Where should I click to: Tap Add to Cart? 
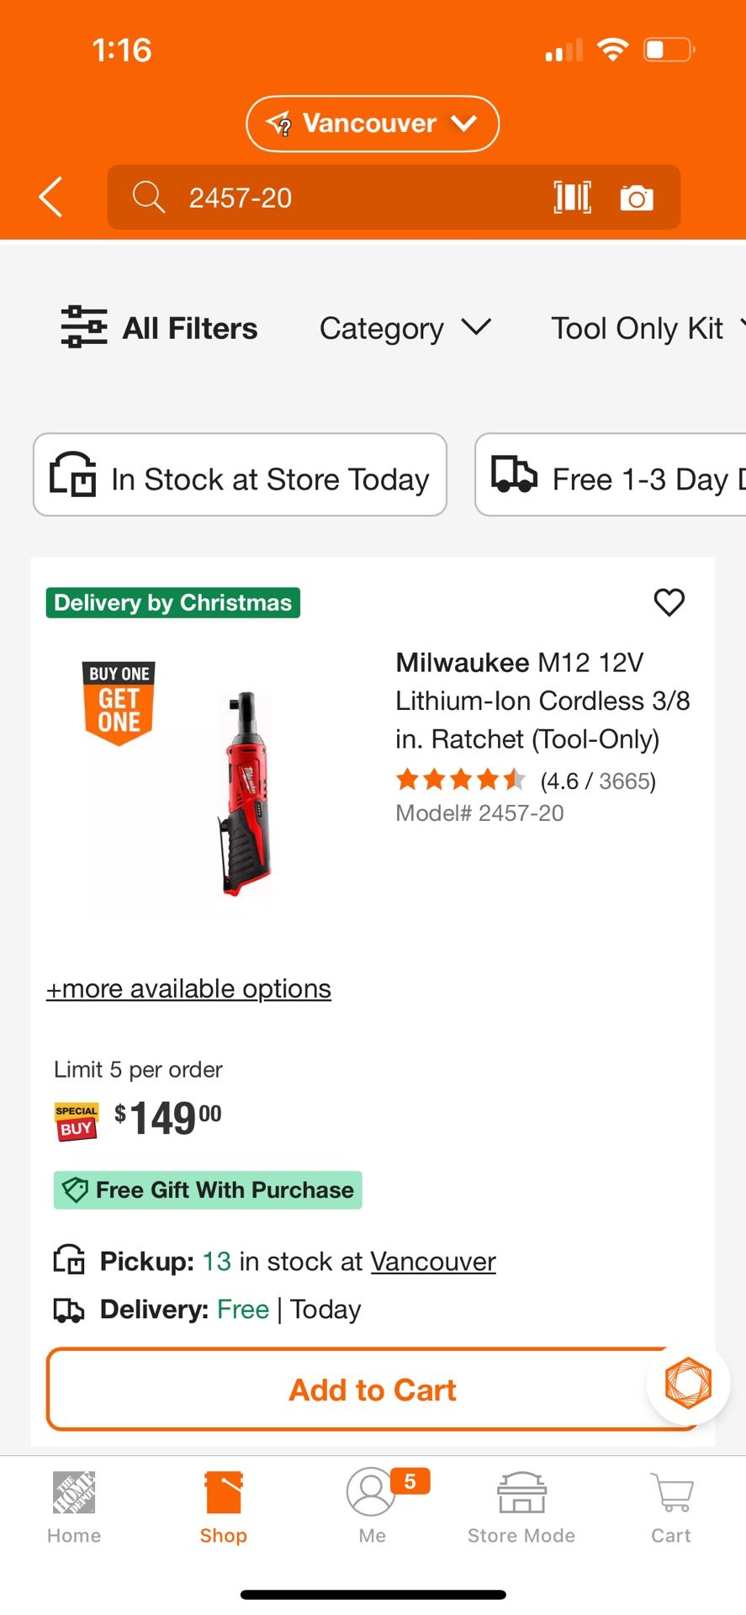pyautogui.click(x=372, y=1390)
